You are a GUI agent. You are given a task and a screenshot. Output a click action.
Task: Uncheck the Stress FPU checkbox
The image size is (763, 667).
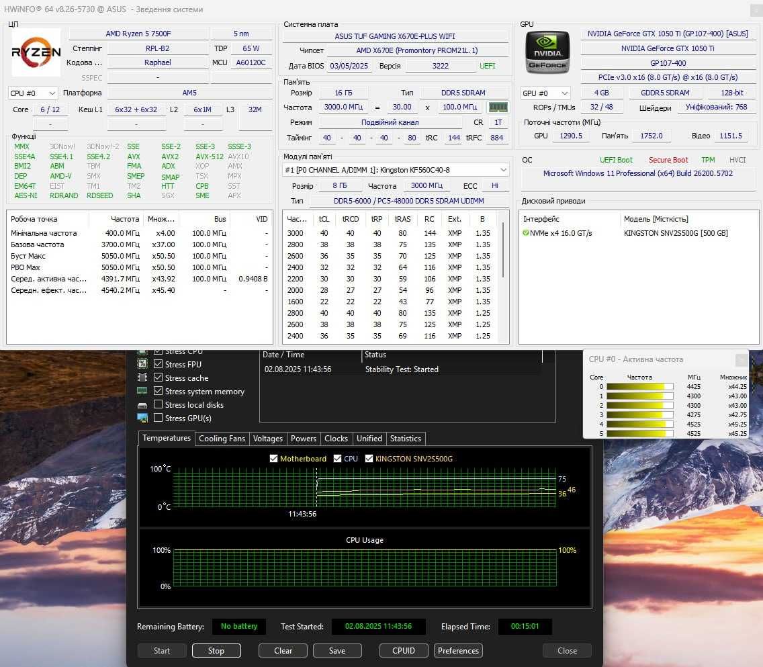pyautogui.click(x=158, y=364)
